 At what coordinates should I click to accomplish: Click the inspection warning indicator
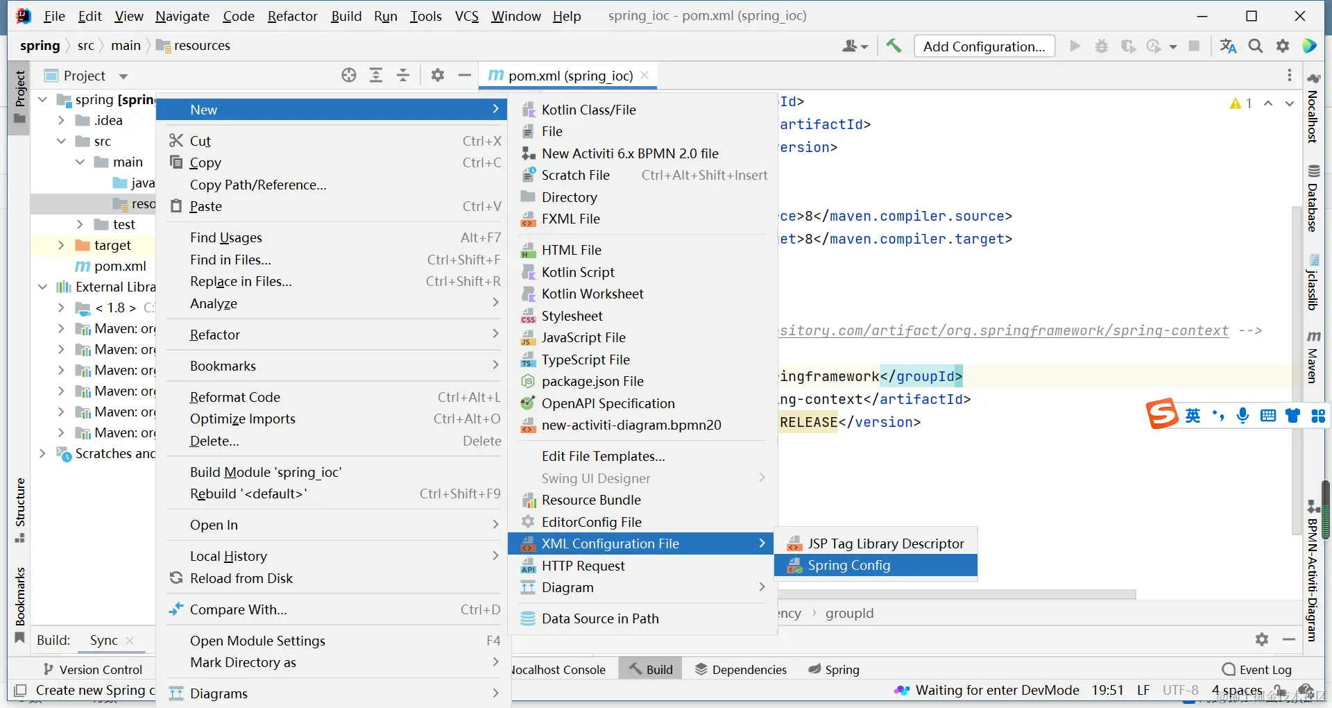point(1240,103)
